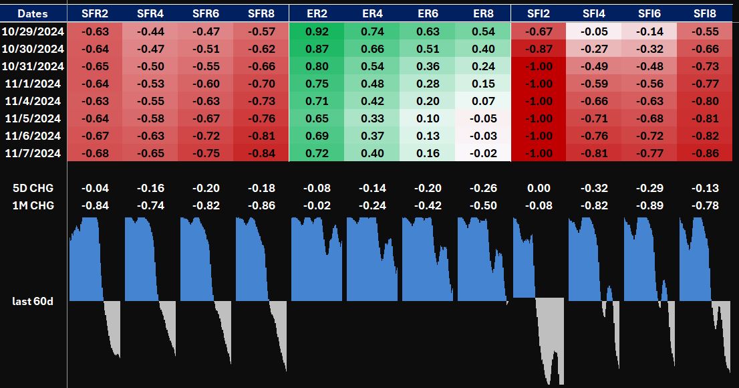
Task: Select the ER2 column header
Action: coord(317,13)
